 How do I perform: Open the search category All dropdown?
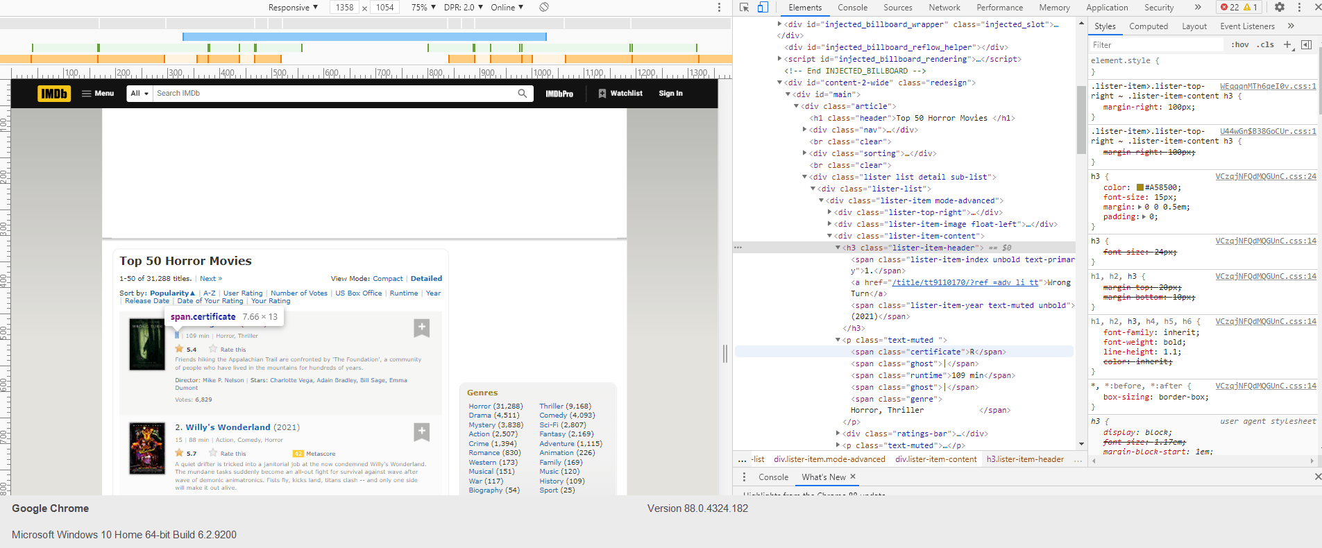click(139, 94)
